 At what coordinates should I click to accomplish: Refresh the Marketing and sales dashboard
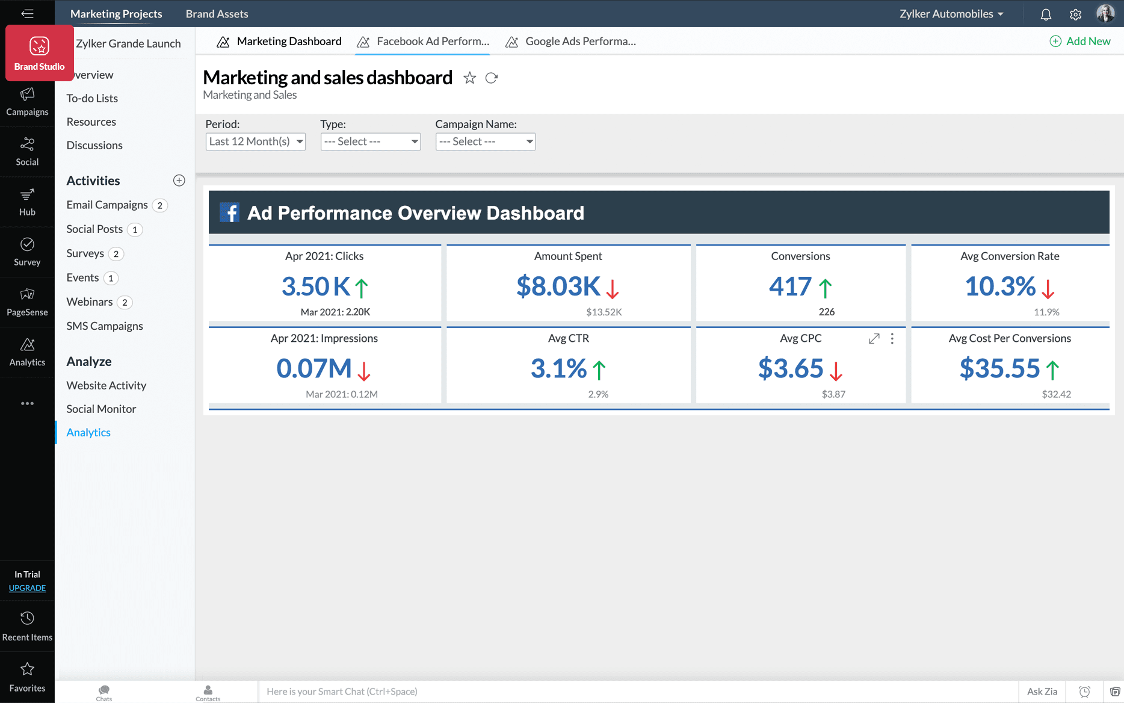click(x=492, y=78)
